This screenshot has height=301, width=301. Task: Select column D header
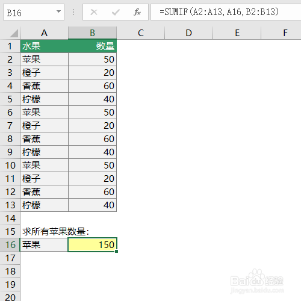click(x=188, y=33)
